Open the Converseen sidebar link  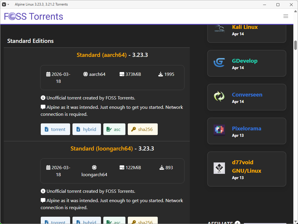(247, 95)
